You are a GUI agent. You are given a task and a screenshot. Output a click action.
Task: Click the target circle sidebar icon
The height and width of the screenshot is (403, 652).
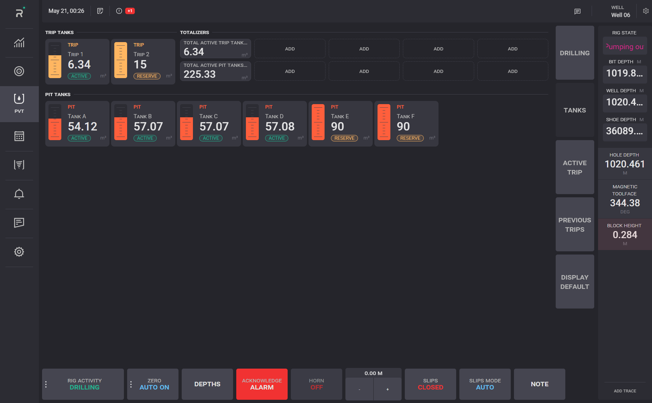coord(19,71)
